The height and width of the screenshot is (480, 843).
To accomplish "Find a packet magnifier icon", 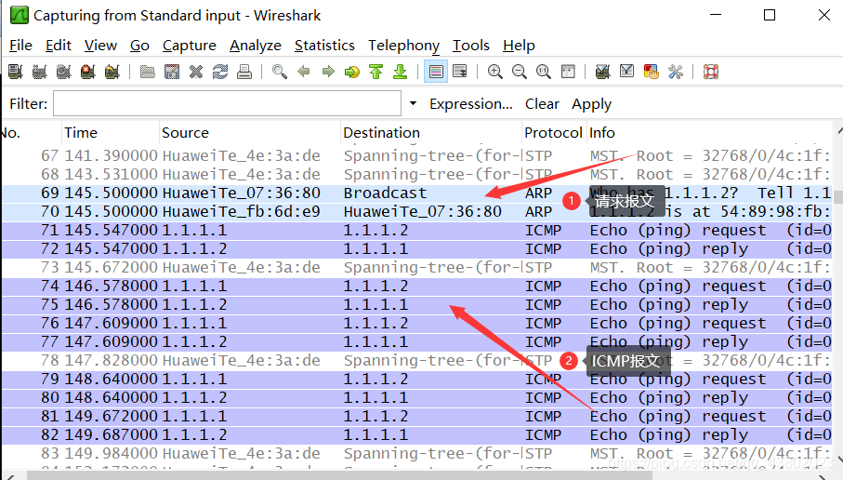I will pyautogui.click(x=279, y=72).
